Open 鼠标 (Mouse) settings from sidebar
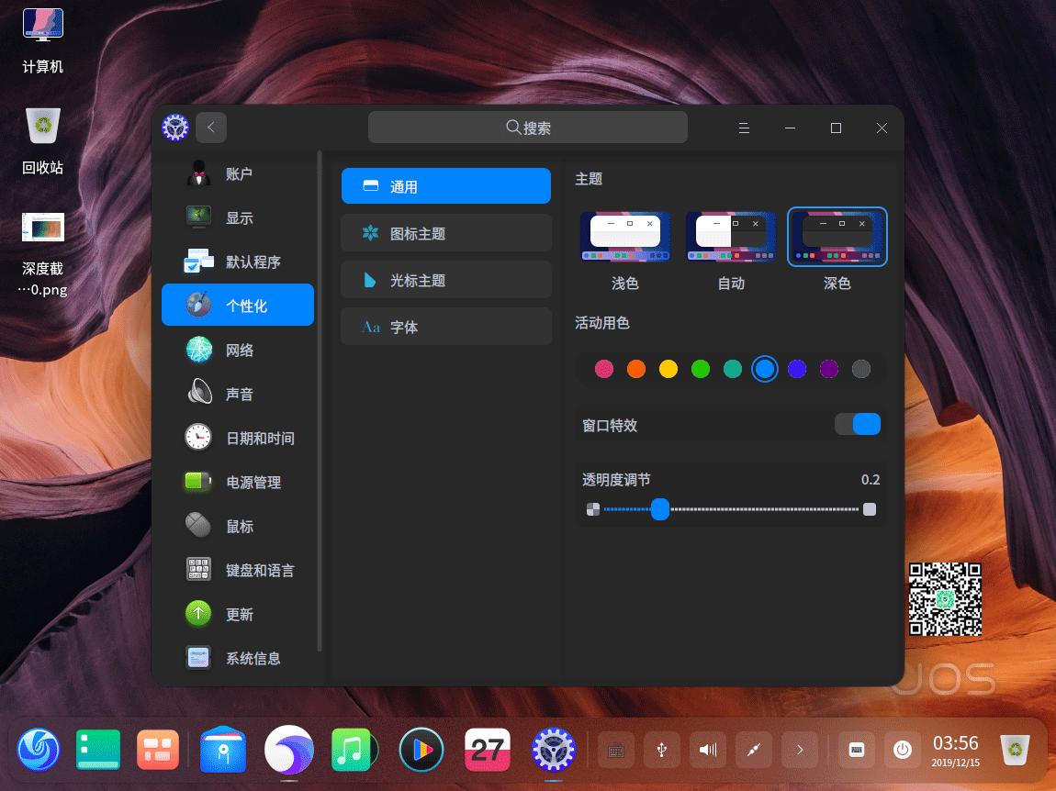The image size is (1056, 791). point(238,526)
